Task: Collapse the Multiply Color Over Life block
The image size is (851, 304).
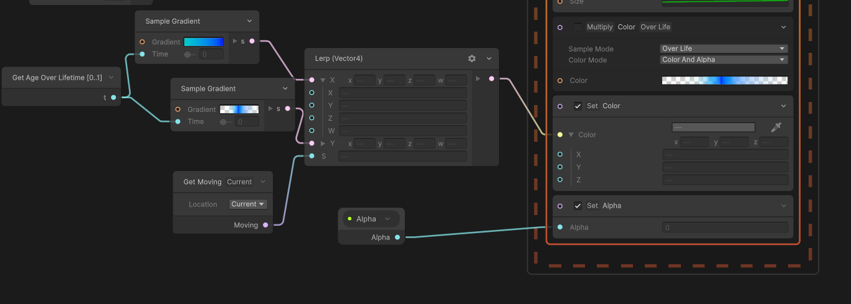Action: point(784,27)
